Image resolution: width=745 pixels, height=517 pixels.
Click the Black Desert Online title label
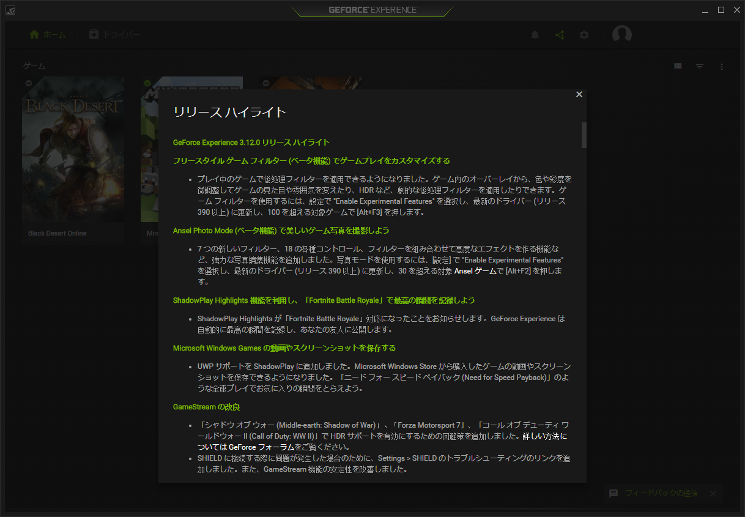(x=57, y=233)
